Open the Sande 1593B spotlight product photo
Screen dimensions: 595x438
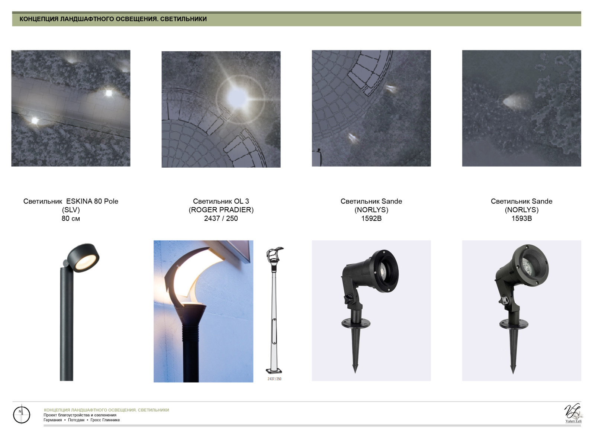pyautogui.click(x=521, y=310)
